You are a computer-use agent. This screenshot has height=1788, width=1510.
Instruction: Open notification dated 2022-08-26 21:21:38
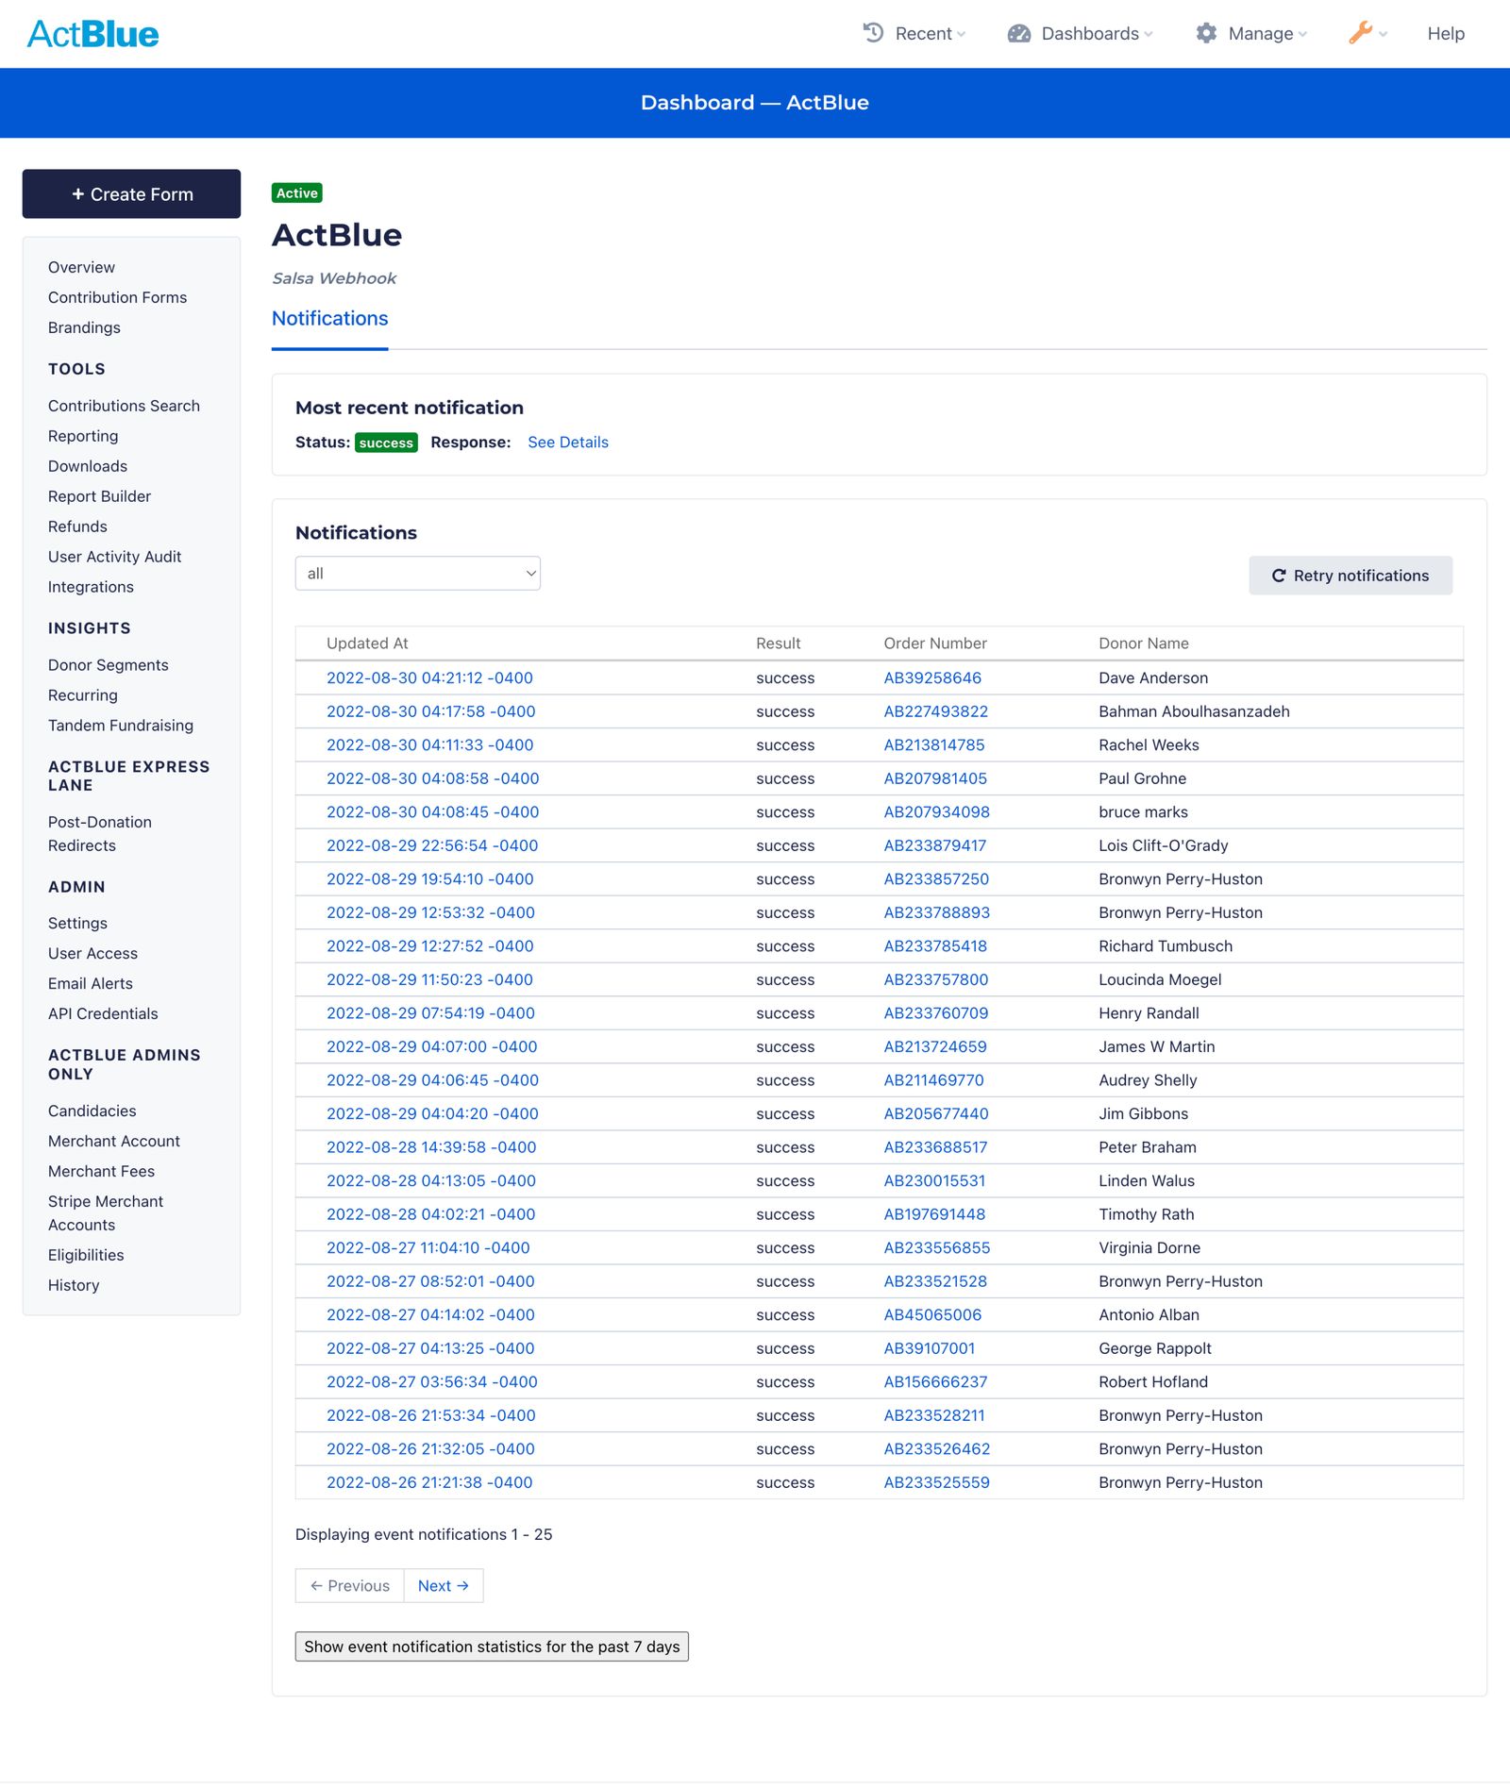click(x=429, y=1483)
